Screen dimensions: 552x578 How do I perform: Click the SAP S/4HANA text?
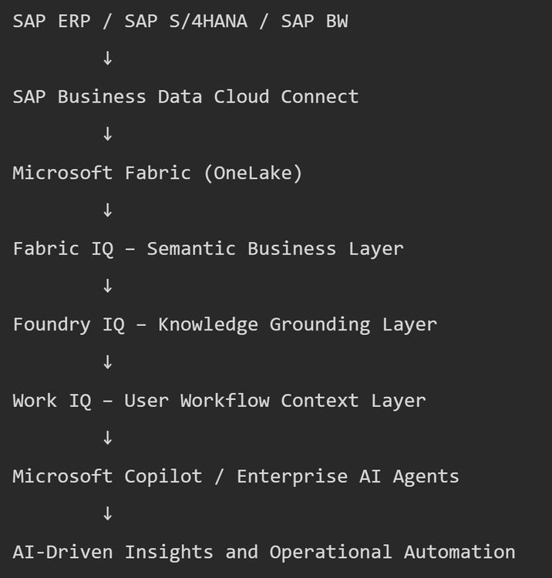[x=186, y=21]
